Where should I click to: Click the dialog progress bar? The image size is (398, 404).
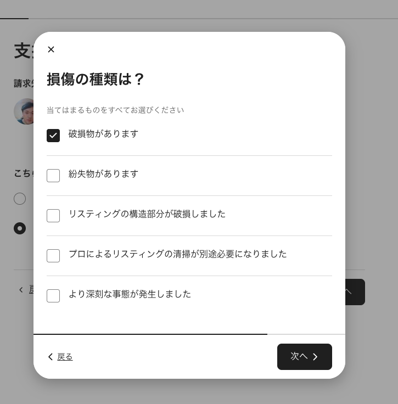150,334
